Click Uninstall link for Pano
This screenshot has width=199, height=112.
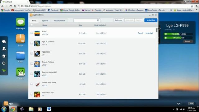click(149, 33)
